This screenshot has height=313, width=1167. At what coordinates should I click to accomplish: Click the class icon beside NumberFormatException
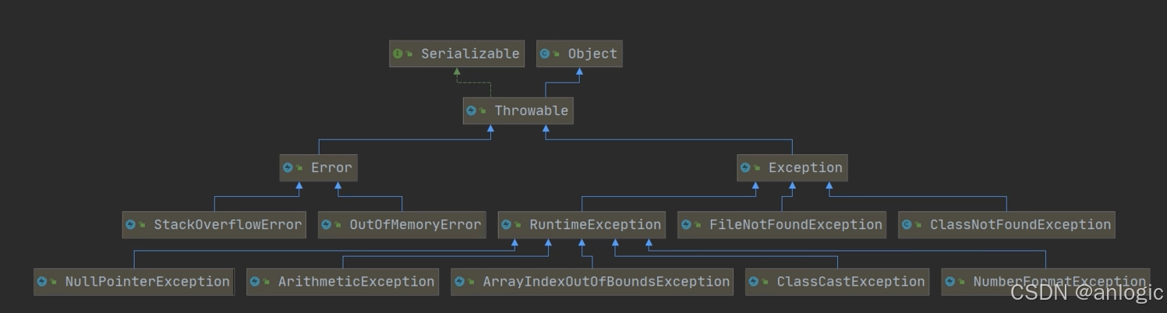coord(950,281)
